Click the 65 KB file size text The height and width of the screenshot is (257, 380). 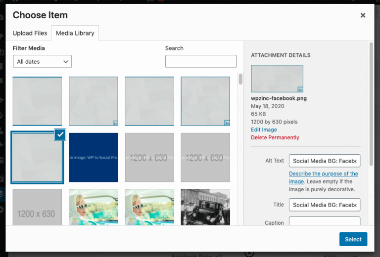(258, 114)
